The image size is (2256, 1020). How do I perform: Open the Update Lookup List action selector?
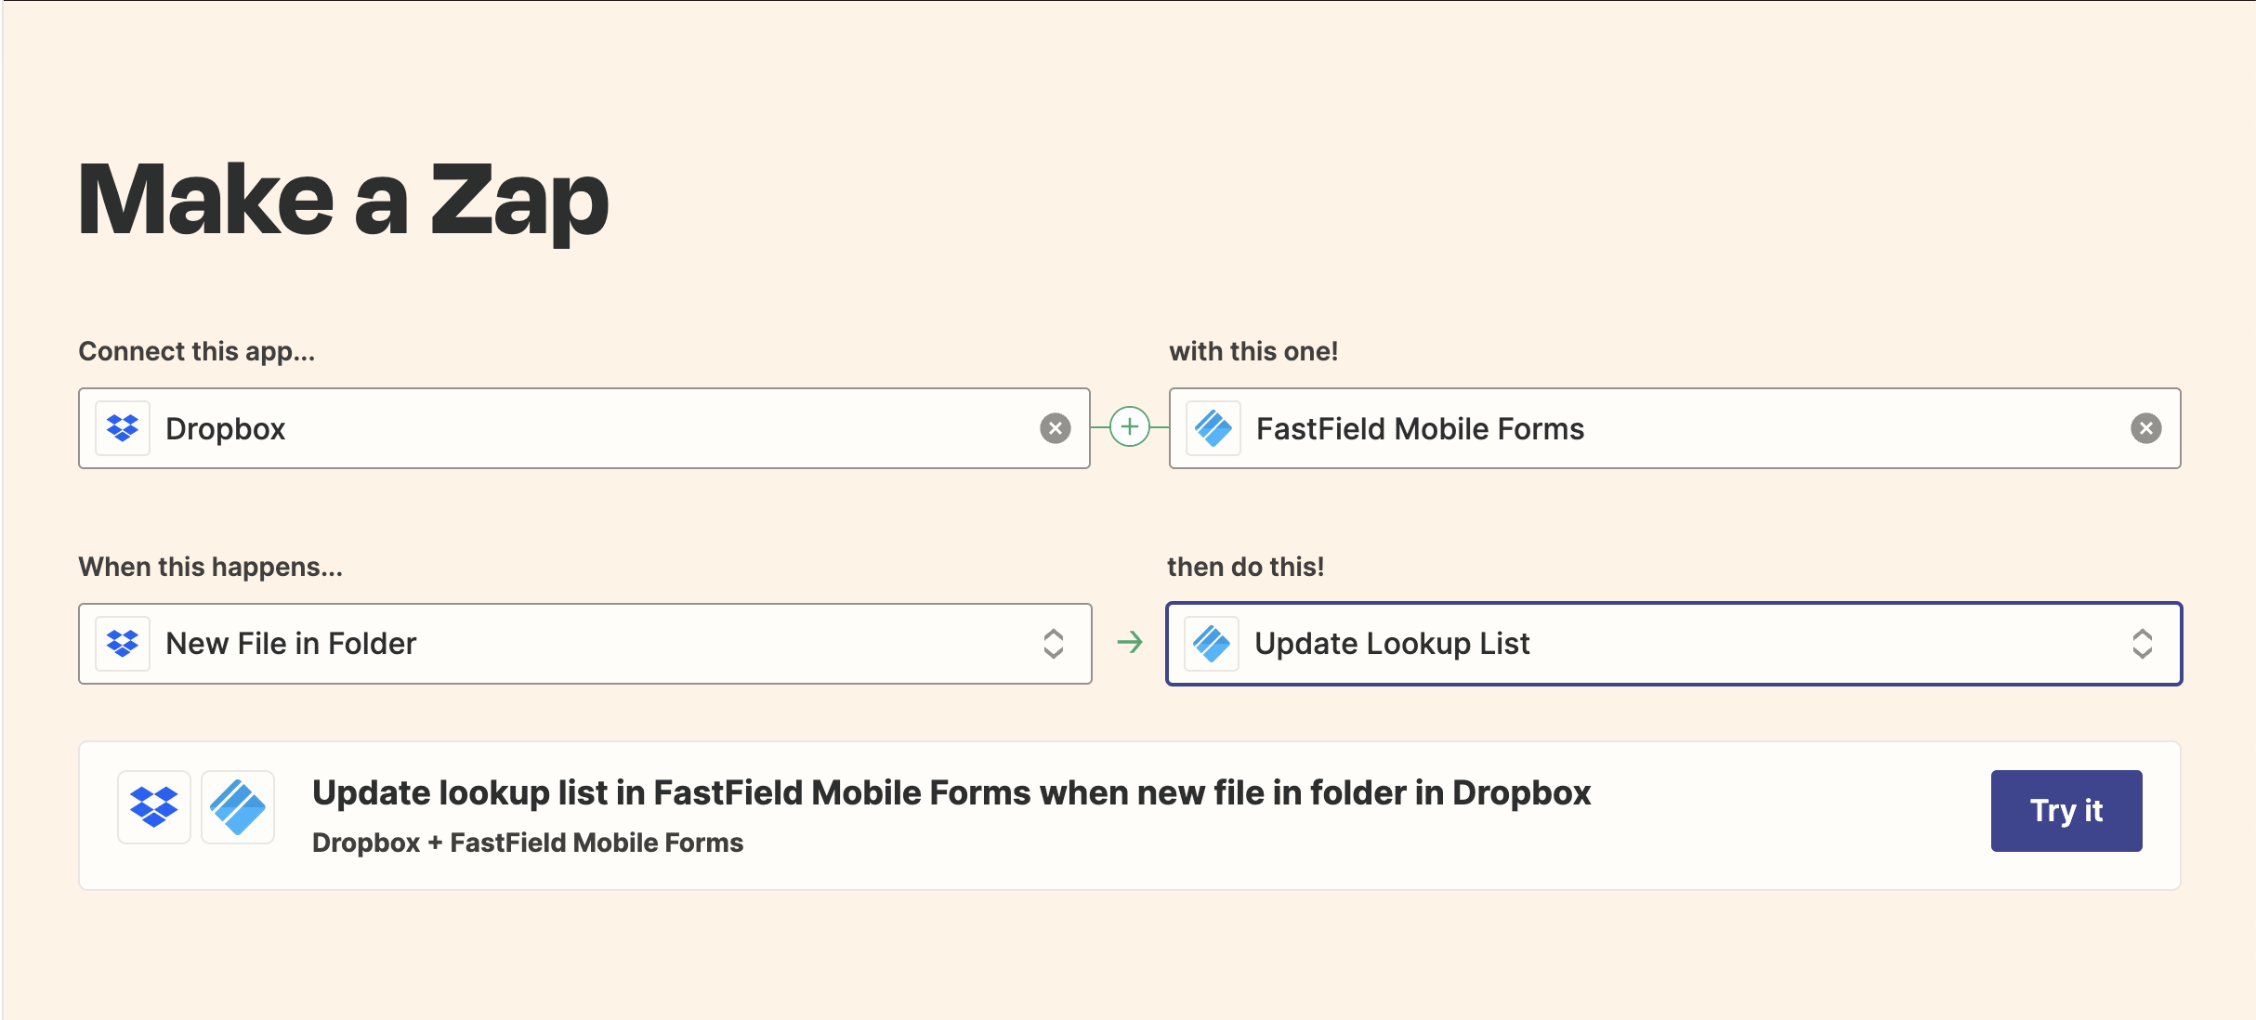tap(1672, 644)
